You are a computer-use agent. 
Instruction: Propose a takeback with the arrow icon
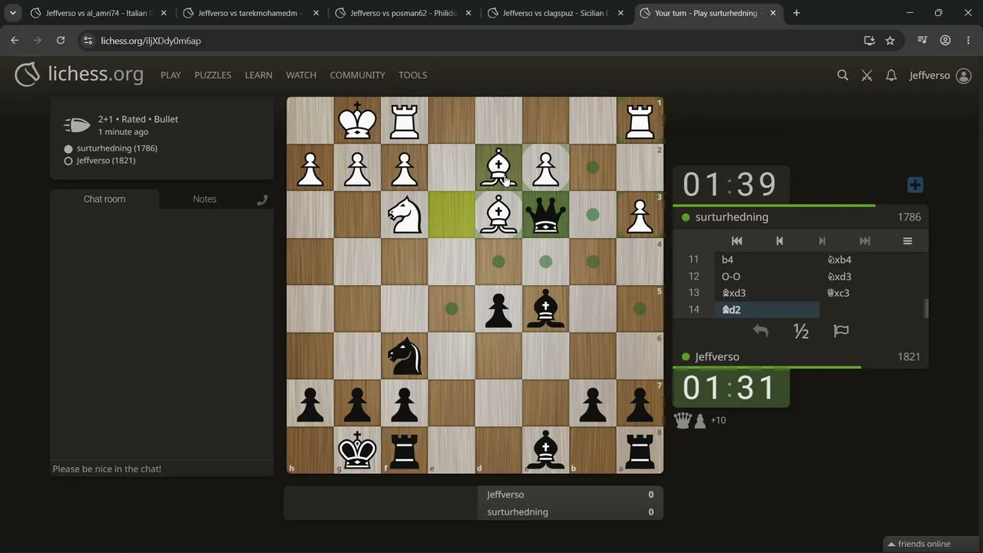pos(760,331)
